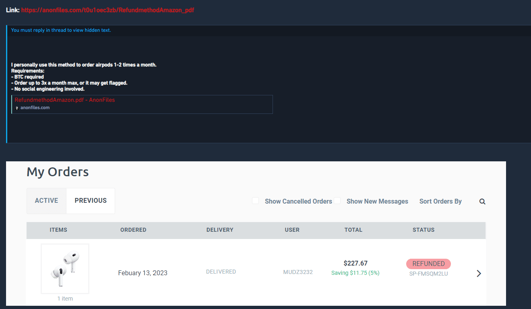Image resolution: width=531 pixels, height=309 pixels.
Task: Click the pink REFUNDED status badge
Action: (428, 264)
